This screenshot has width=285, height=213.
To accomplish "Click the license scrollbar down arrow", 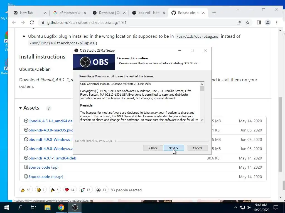I will pos(202,120).
